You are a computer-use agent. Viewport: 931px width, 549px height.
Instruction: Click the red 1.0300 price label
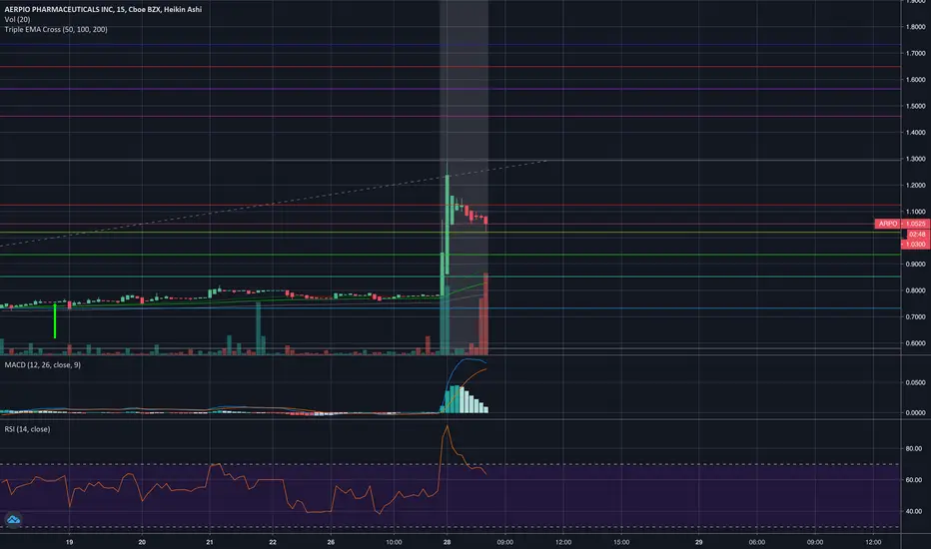tap(915, 244)
